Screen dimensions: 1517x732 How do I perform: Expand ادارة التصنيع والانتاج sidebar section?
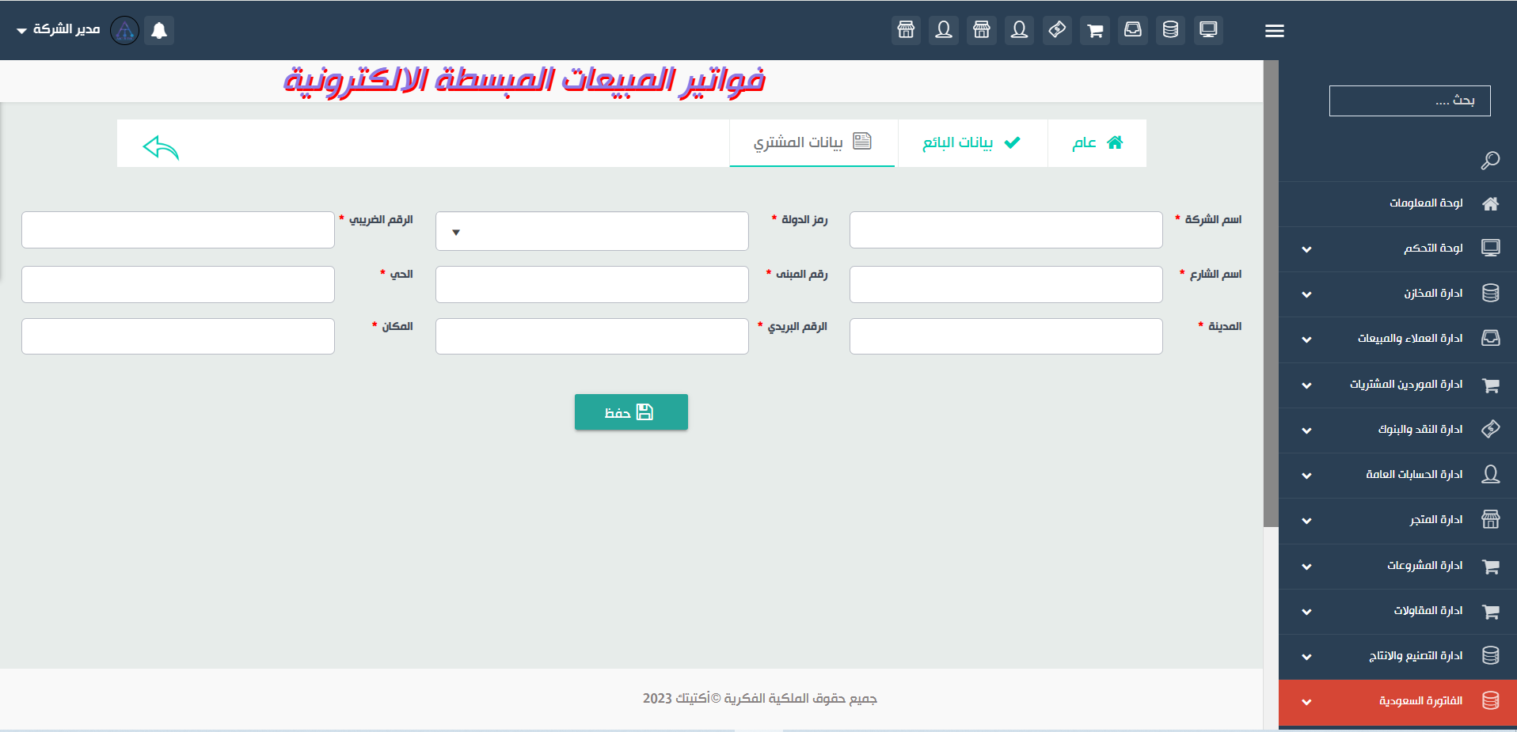pos(1398,656)
